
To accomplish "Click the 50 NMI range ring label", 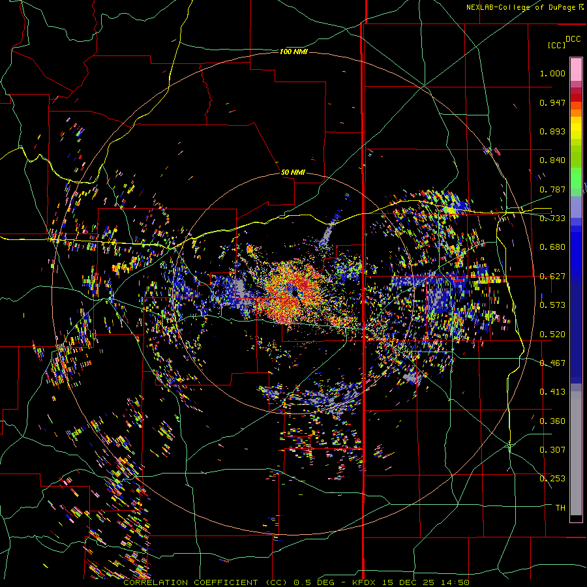I will 293,172.
